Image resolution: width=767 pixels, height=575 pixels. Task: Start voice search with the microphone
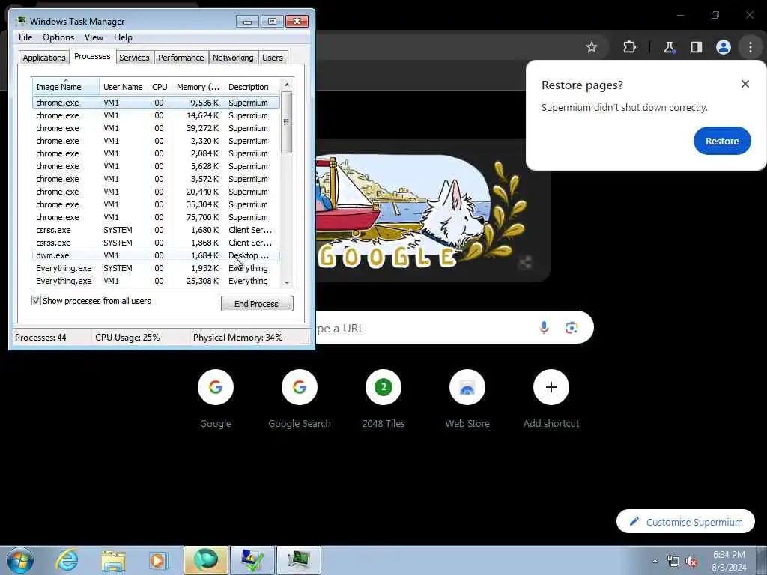point(544,327)
